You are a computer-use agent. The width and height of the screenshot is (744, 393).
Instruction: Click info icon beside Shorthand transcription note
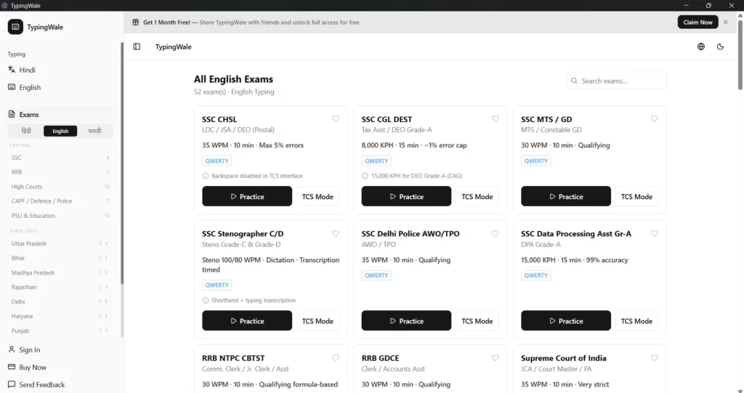206,301
